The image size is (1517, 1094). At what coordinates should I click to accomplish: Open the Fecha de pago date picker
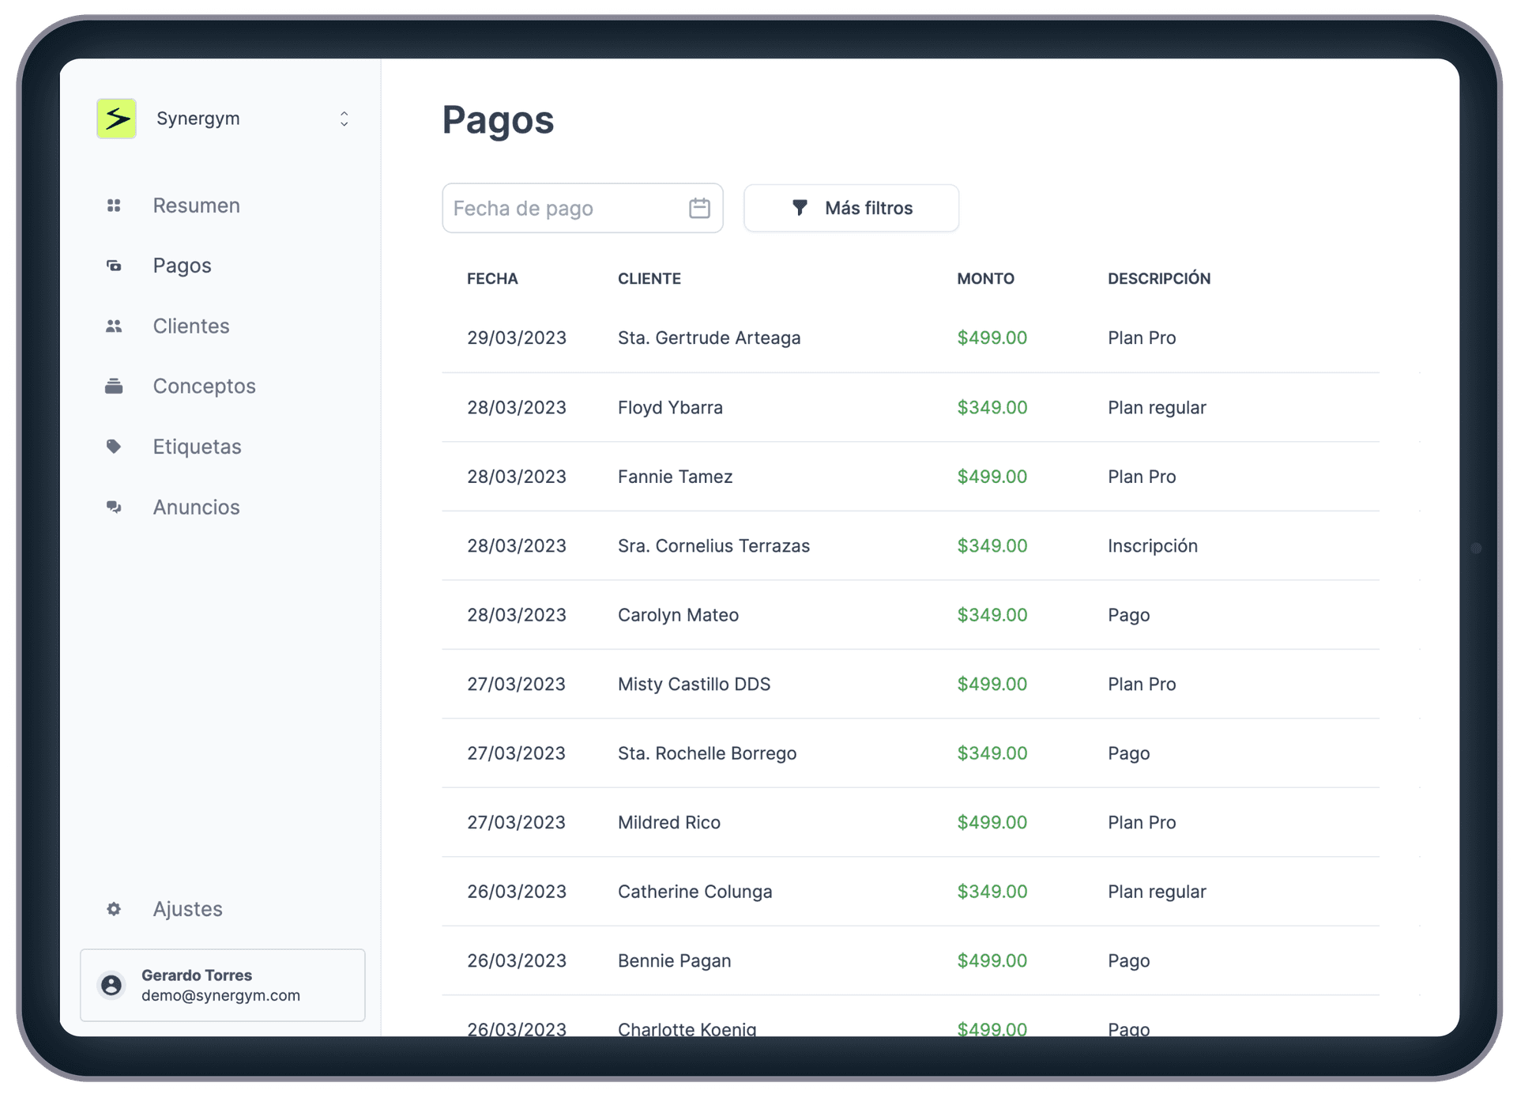569,208
